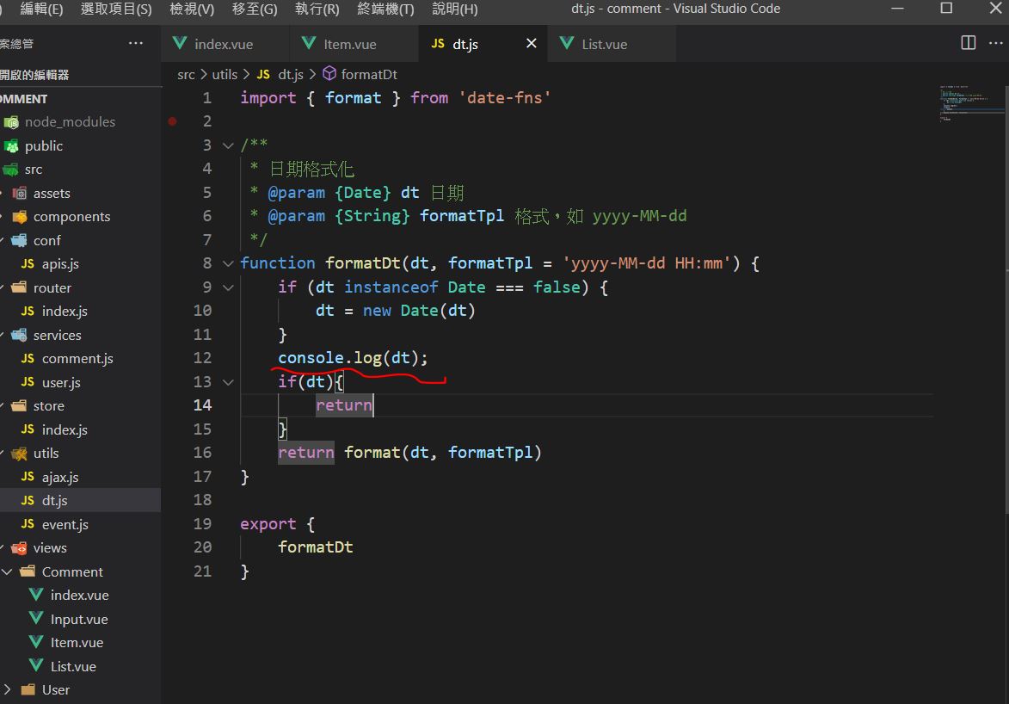Open the 執行(R) run menu

click(317, 9)
